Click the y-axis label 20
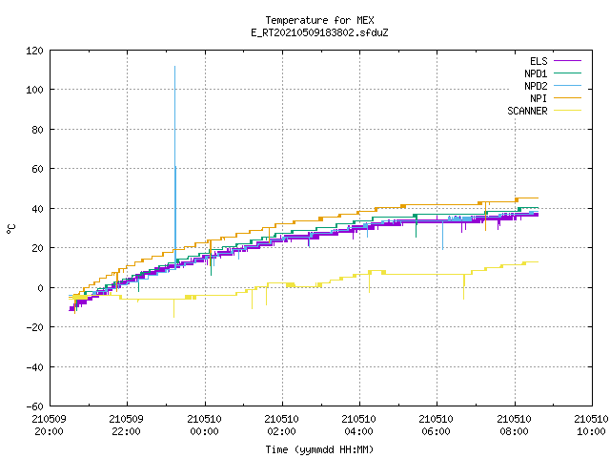The image size is (610, 458). point(37,248)
